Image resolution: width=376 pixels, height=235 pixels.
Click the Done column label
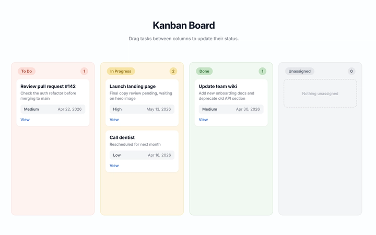pos(204,71)
